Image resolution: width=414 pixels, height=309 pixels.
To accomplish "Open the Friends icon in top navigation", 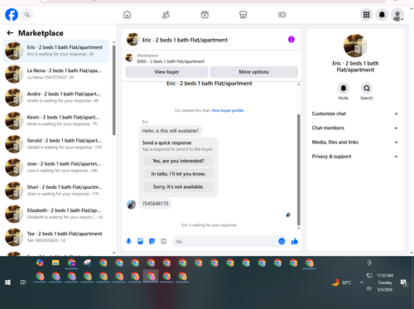I will (166, 15).
